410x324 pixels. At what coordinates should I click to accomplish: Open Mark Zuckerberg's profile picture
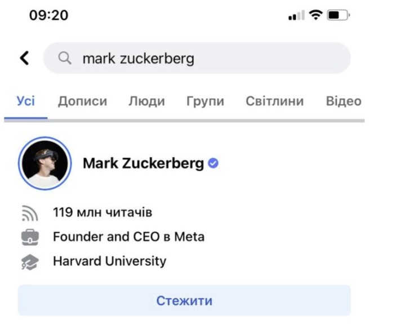pyautogui.click(x=44, y=163)
